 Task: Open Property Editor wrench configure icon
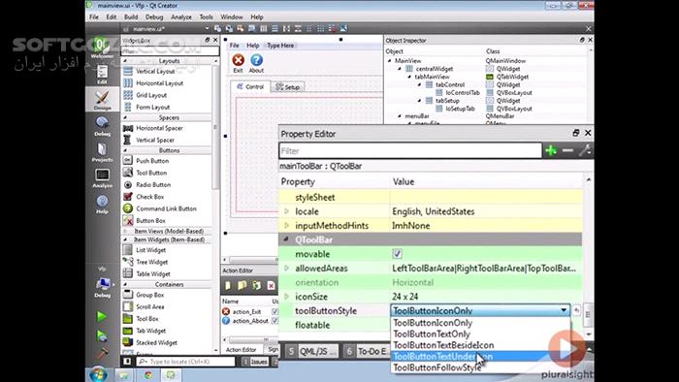pyautogui.click(x=584, y=150)
